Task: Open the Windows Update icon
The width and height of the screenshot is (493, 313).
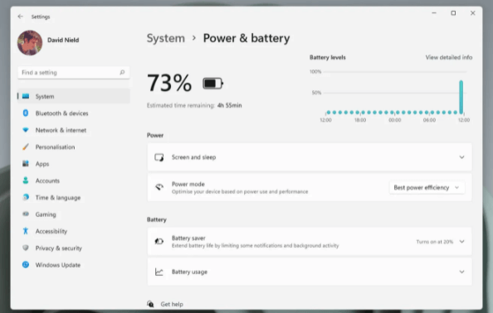Action: [x=26, y=265]
